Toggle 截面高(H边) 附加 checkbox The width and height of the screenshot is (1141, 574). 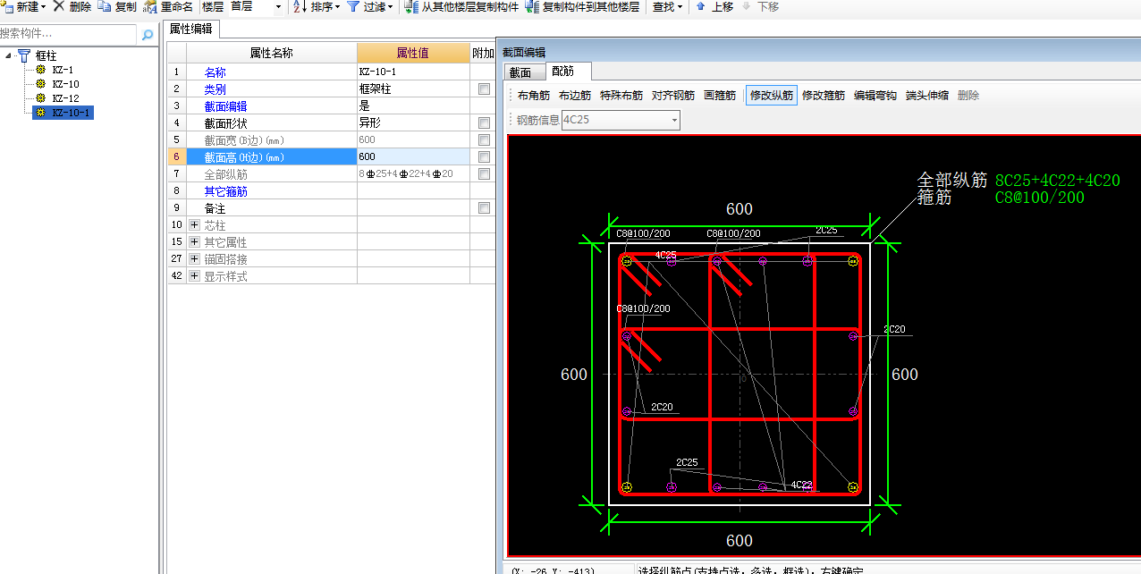(x=484, y=157)
